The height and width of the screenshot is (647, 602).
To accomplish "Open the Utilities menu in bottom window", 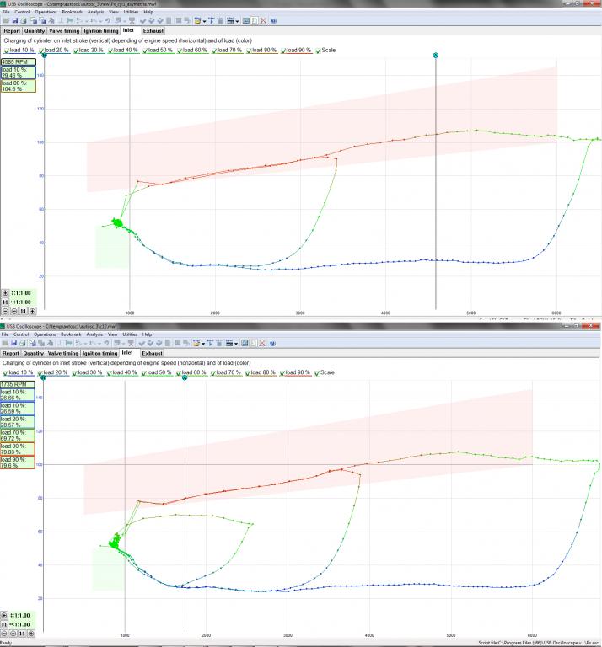I will [x=130, y=334].
